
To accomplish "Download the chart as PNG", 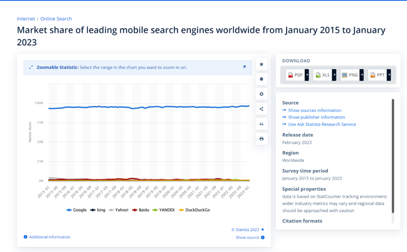I will 349,75.
